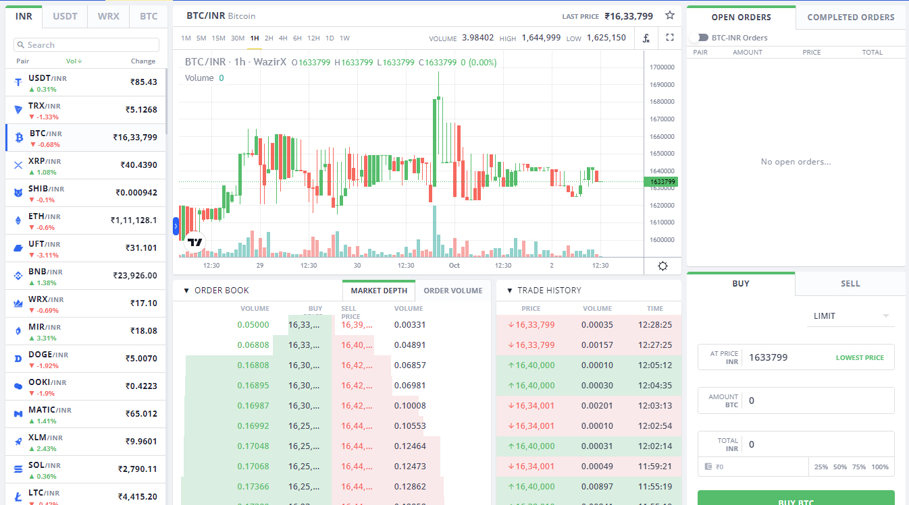Set amount to 75% of balance

pyautogui.click(x=859, y=467)
